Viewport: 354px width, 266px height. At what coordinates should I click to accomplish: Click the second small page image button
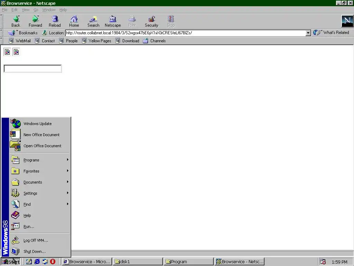16,52
